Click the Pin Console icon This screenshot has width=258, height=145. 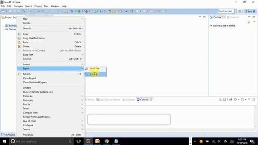click(231, 99)
